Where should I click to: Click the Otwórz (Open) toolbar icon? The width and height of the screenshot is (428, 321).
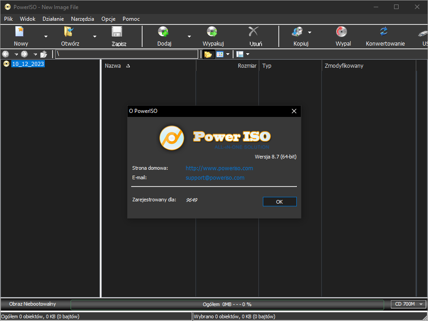click(69, 32)
